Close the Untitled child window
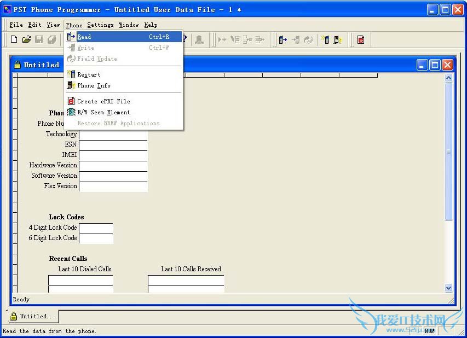The height and width of the screenshot is (338, 467). pos(447,65)
